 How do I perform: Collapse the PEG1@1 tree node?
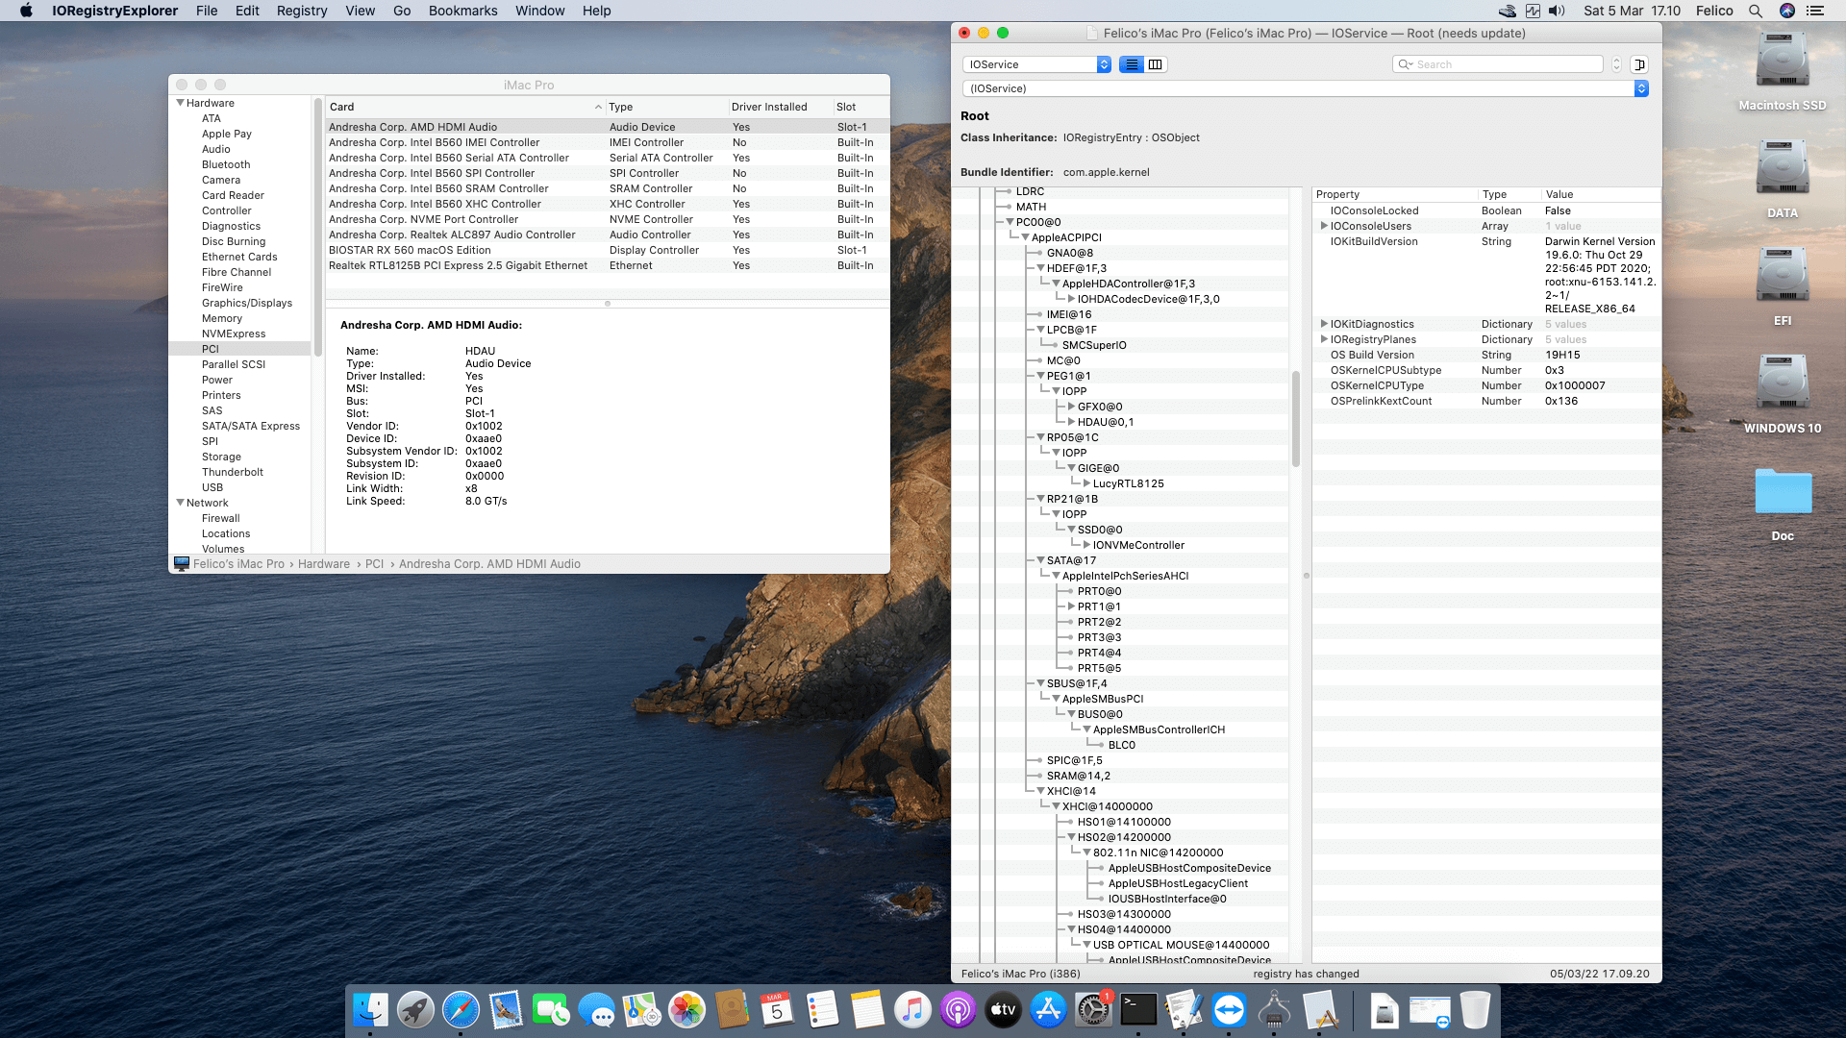[x=1040, y=376]
